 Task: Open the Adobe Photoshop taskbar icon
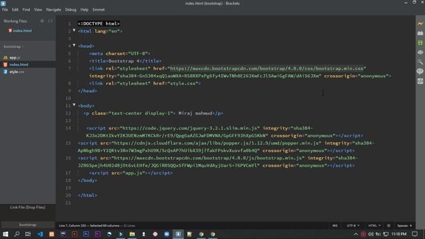pos(86,234)
